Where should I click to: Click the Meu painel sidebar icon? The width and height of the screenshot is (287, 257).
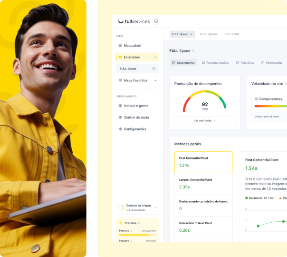pos(120,46)
